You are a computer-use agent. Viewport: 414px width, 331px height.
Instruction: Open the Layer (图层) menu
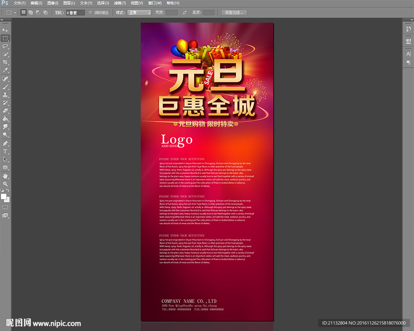click(x=69, y=3)
